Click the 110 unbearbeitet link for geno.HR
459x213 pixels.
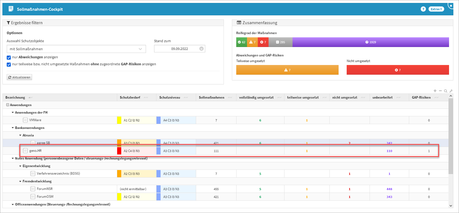click(x=389, y=151)
